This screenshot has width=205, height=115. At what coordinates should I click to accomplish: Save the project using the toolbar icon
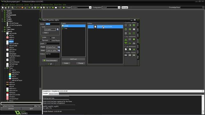point(9,8)
